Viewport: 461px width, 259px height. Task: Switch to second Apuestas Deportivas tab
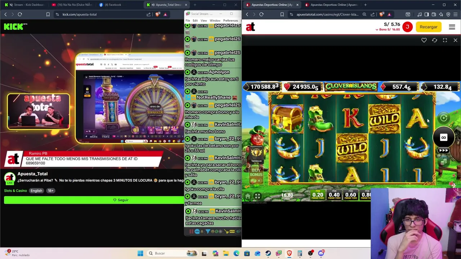point(331,5)
